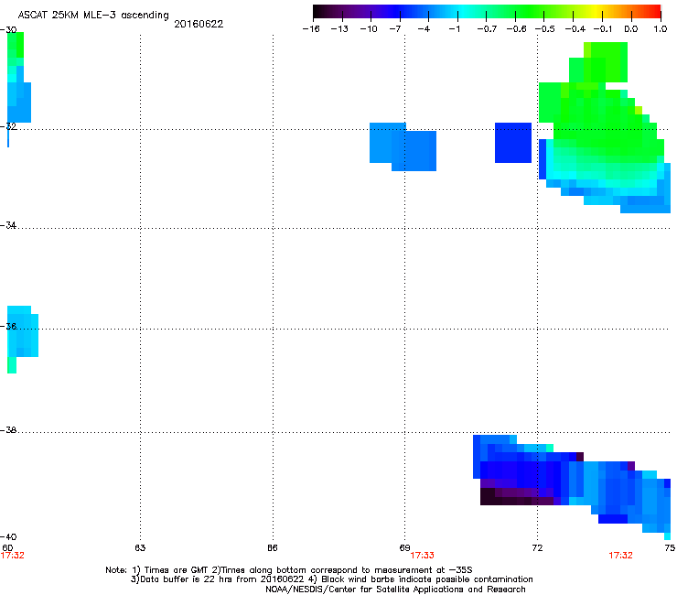Click the -13 color bar label
This screenshot has height=595, width=677.
coord(339,29)
